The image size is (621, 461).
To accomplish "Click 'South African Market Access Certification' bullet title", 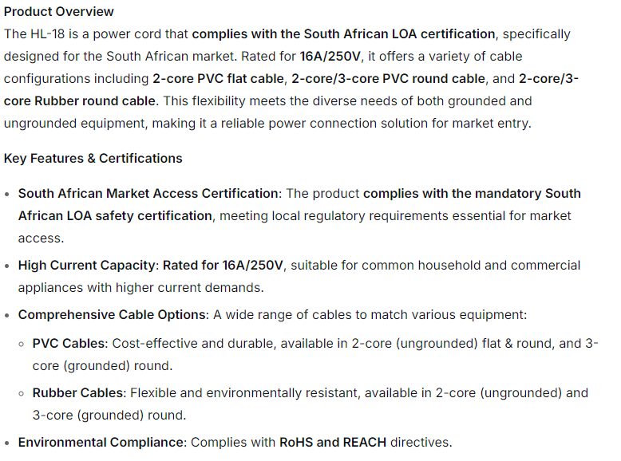I will pyautogui.click(x=149, y=193).
